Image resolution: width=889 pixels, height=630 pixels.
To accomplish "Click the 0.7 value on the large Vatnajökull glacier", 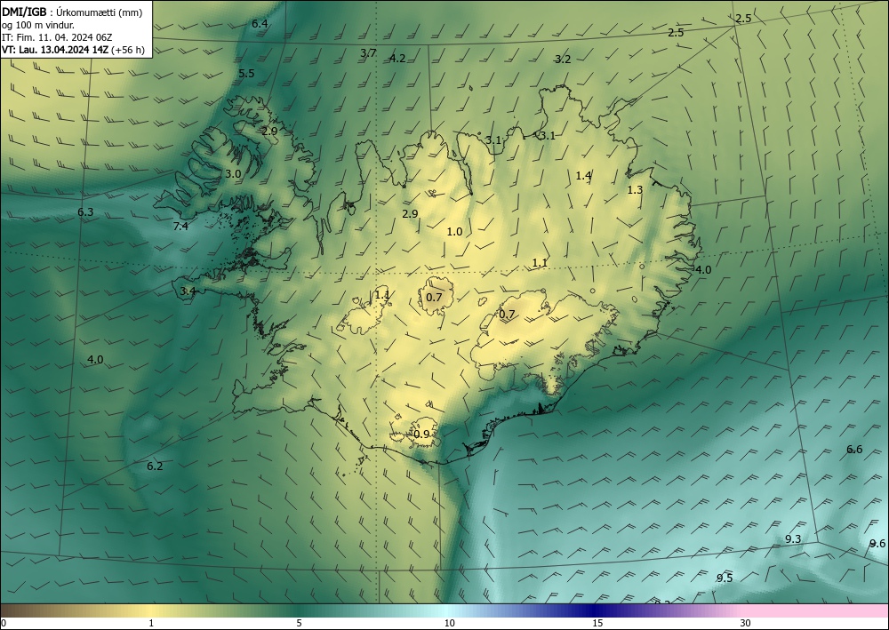I will pyautogui.click(x=507, y=314).
